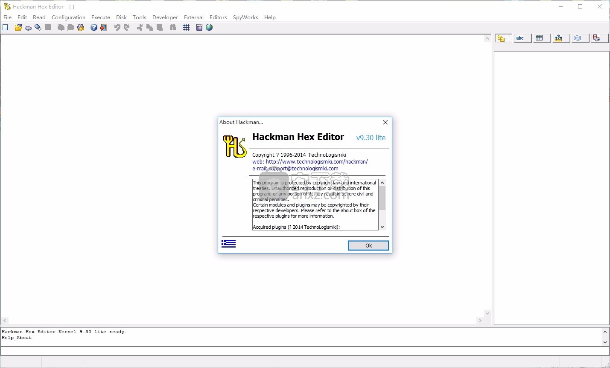Close the About Hackman dialog with X
Viewport: 610px width, 368px height.
click(x=385, y=122)
